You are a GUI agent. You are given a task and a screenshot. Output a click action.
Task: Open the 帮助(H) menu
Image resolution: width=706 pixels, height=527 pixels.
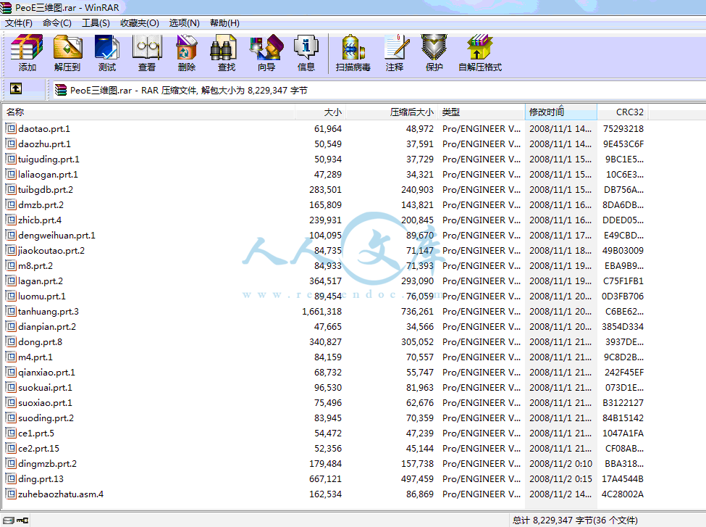[x=224, y=23]
